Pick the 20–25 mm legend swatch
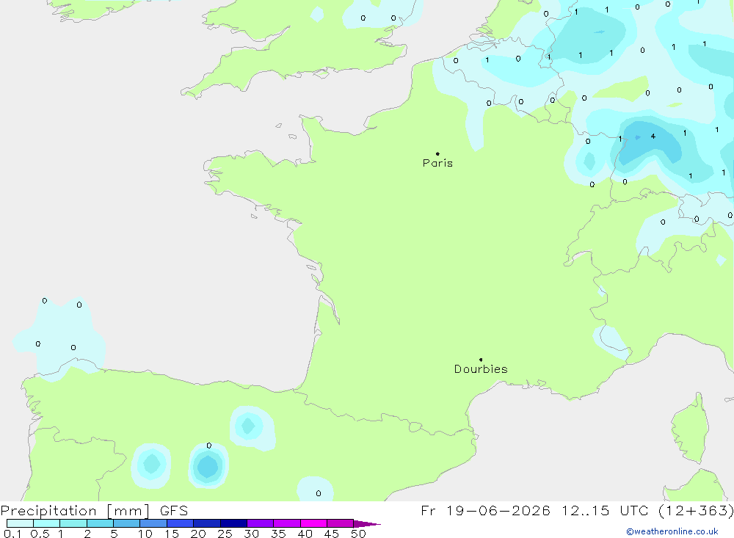This screenshot has width=734, height=538. 207,523
